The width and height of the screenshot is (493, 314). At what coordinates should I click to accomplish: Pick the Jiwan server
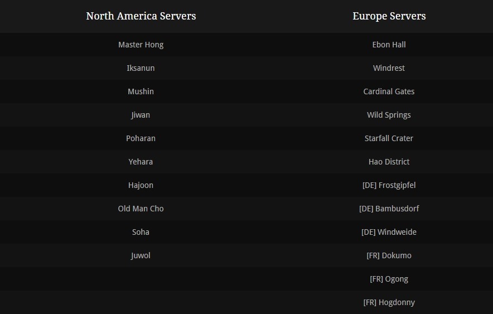[x=141, y=115]
